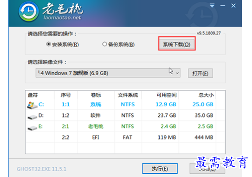
Task: Select partition cell 1:1
Action: (x=66, y=104)
